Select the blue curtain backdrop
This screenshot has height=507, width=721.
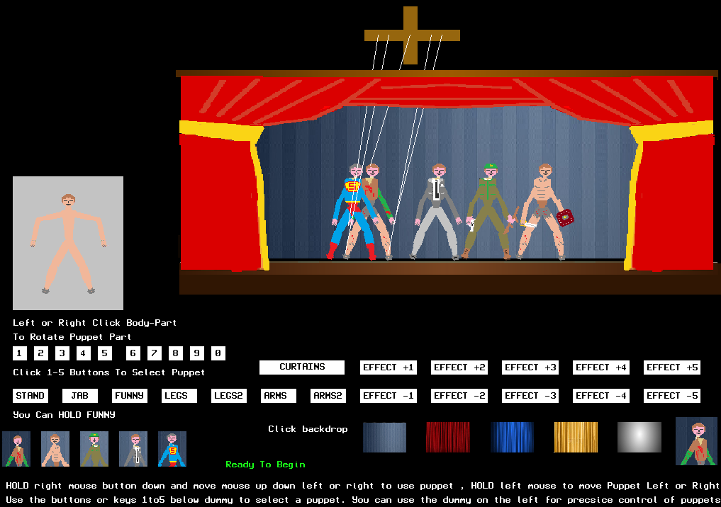[512, 437]
